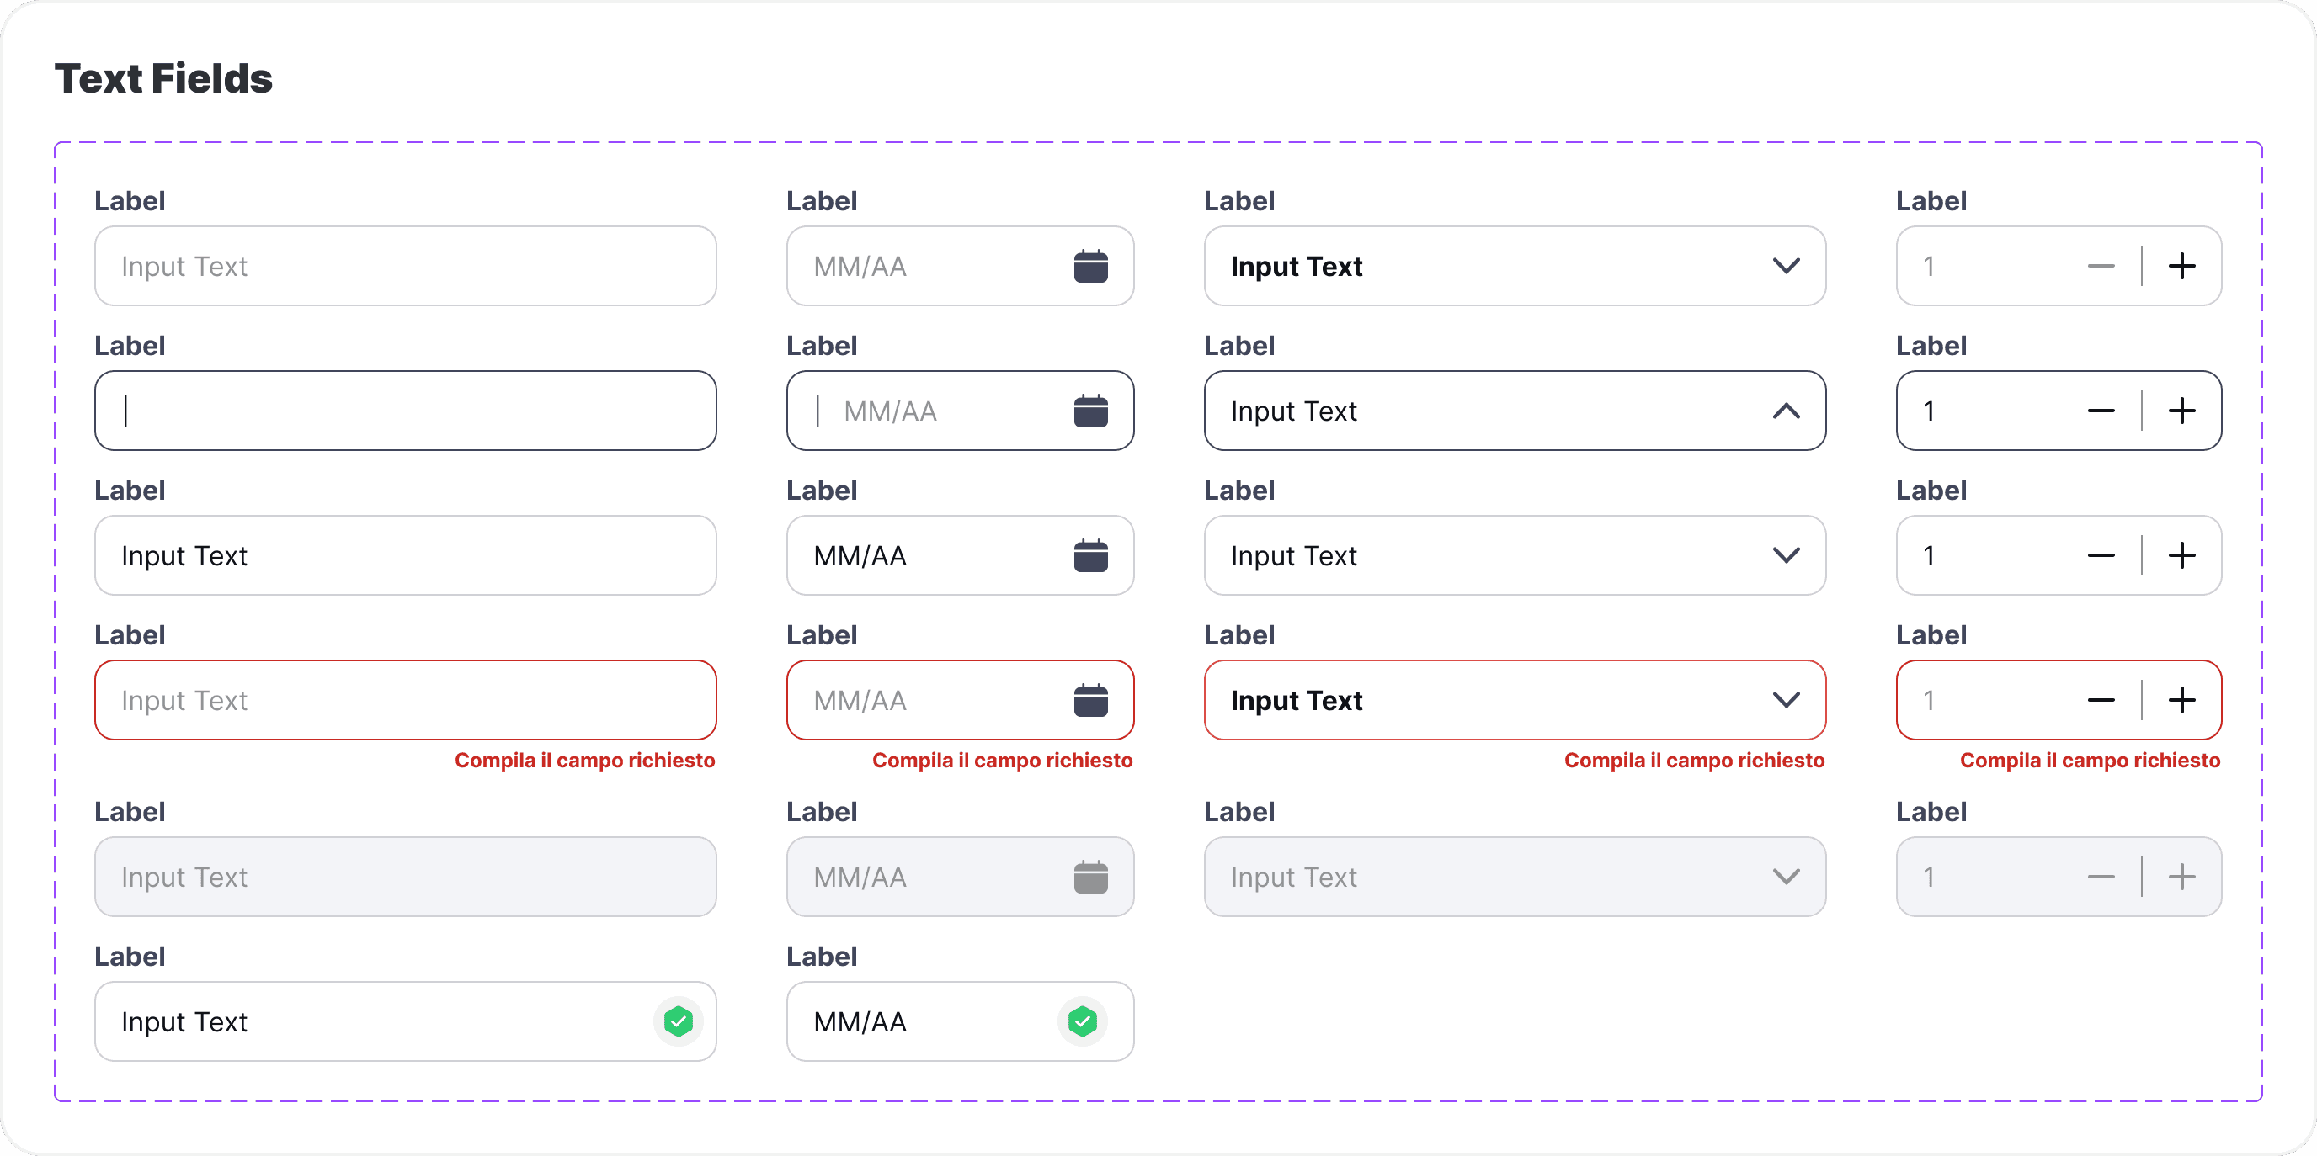Open calendar in the first-row MM/AA field
The height and width of the screenshot is (1156, 2317).
pos(1090,266)
